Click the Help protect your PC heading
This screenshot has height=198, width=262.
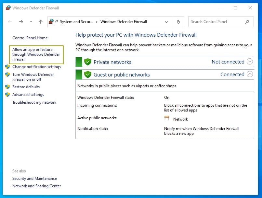point(136,35)
